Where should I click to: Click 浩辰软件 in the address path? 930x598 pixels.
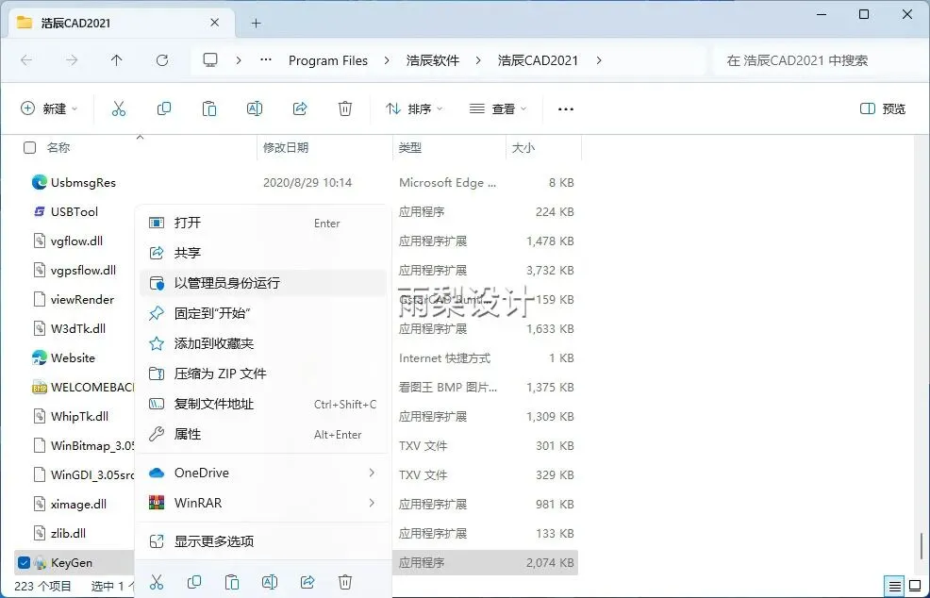coord(433,60)
